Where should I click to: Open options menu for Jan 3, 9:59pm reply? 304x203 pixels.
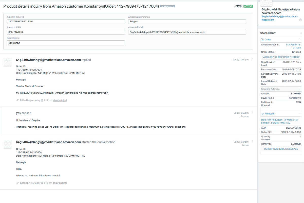(252, 112)
